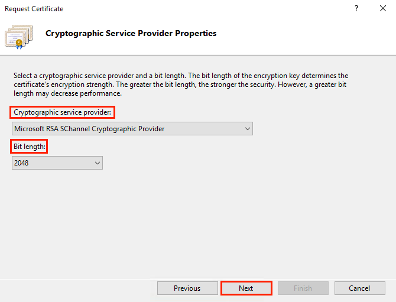The width and height of the screenshot is (396, 302).
Task: Click the chevron arrow on the provider dropdown
Action: 247,129
